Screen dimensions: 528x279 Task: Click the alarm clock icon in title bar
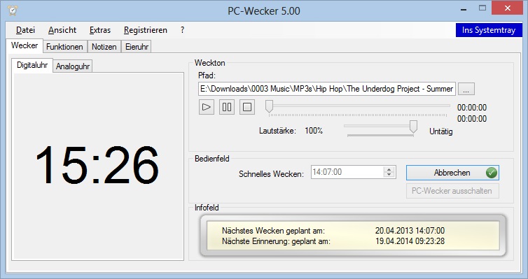(x=13, y=10)
